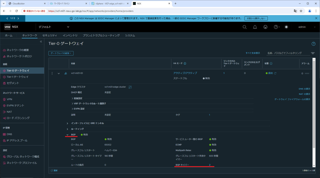Go to previous banner message arrow

[7, 18]
